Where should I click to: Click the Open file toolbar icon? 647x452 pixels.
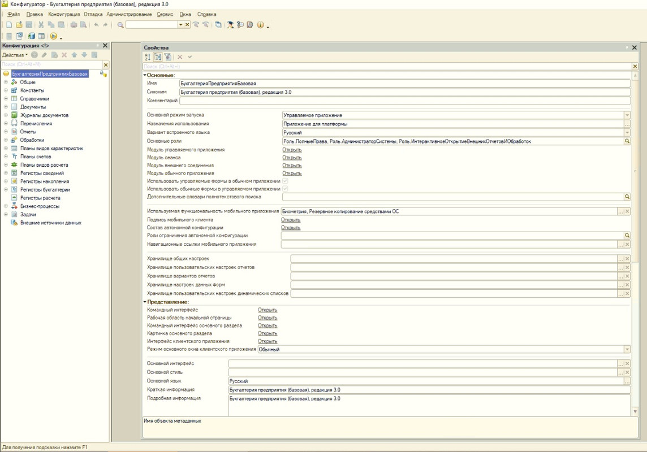[19, 25]
